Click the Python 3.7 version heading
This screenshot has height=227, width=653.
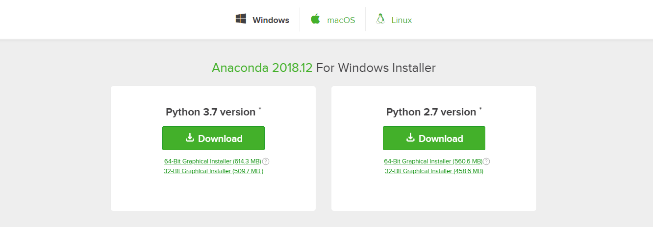(210, 112)
